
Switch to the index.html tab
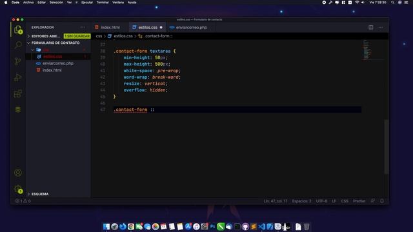pyautogui.click(x=110, y=27)
